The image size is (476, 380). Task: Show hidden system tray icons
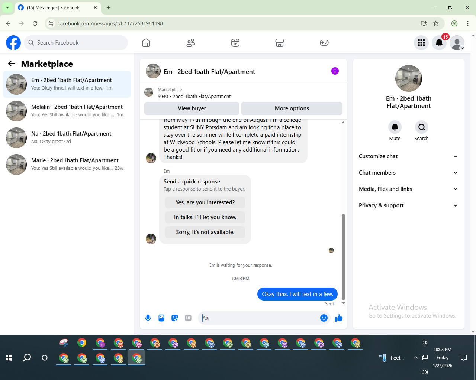point(415,358)
